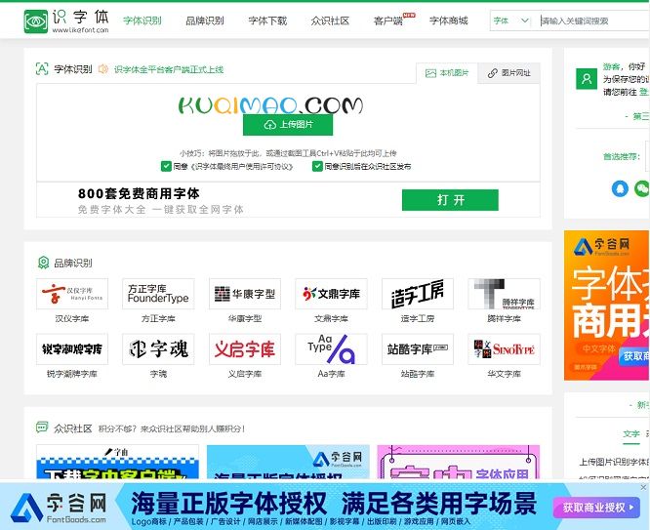Select the 造字工房 brand logo

418,294
